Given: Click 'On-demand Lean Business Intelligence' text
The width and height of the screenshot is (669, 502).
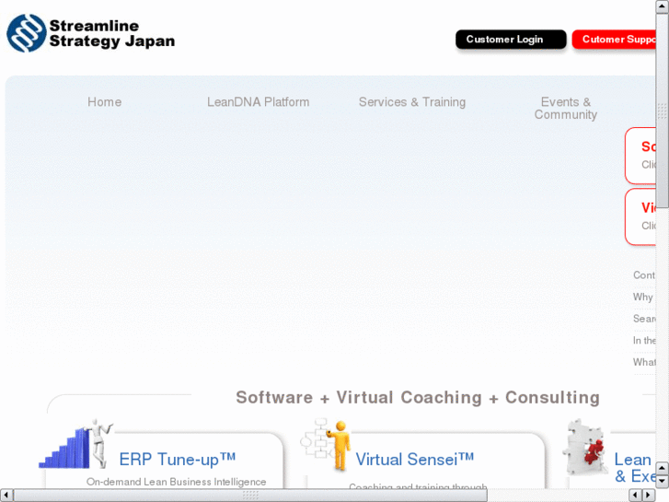Looking at the screenshot, I should coord(176,482).
